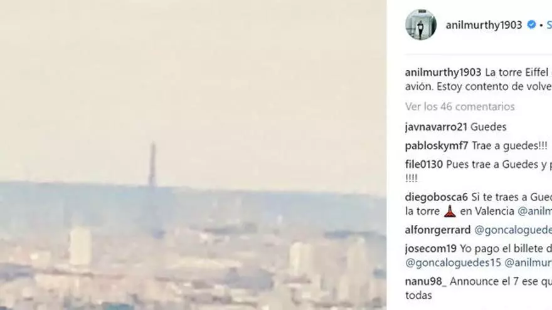Open nanu98_ commenter profile
Viewport: 552px width, 310px height.
pos(426,281)
